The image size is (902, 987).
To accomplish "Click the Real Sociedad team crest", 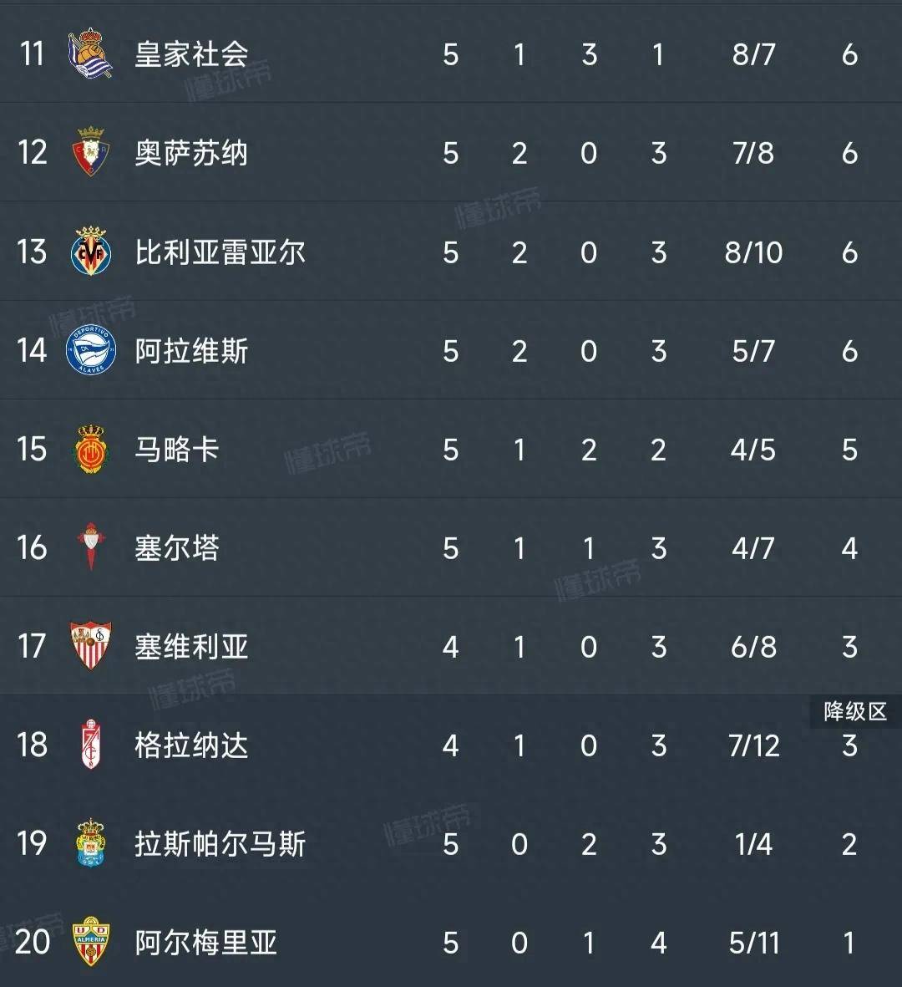I will (x=90, y=54).
